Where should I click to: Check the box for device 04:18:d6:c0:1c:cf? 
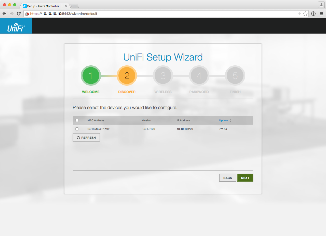[77, 129]
